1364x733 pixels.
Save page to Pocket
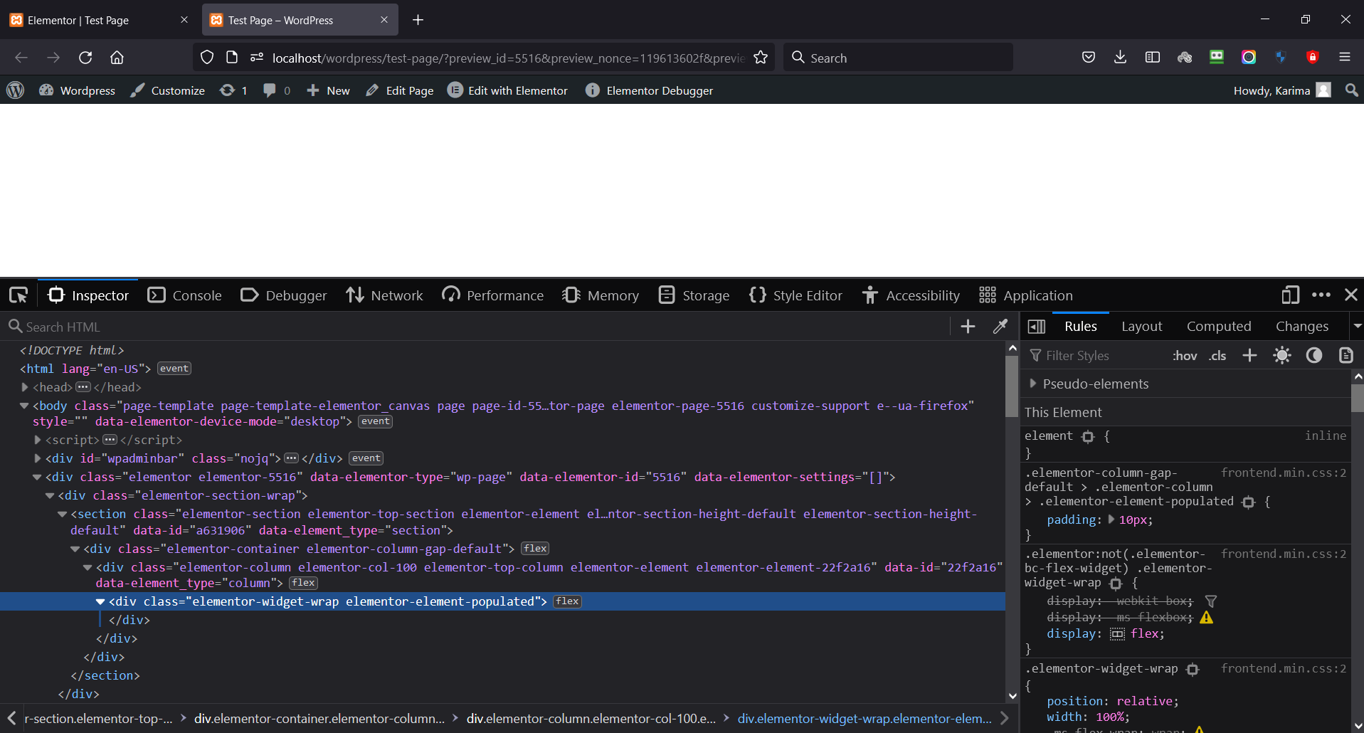1088,58
